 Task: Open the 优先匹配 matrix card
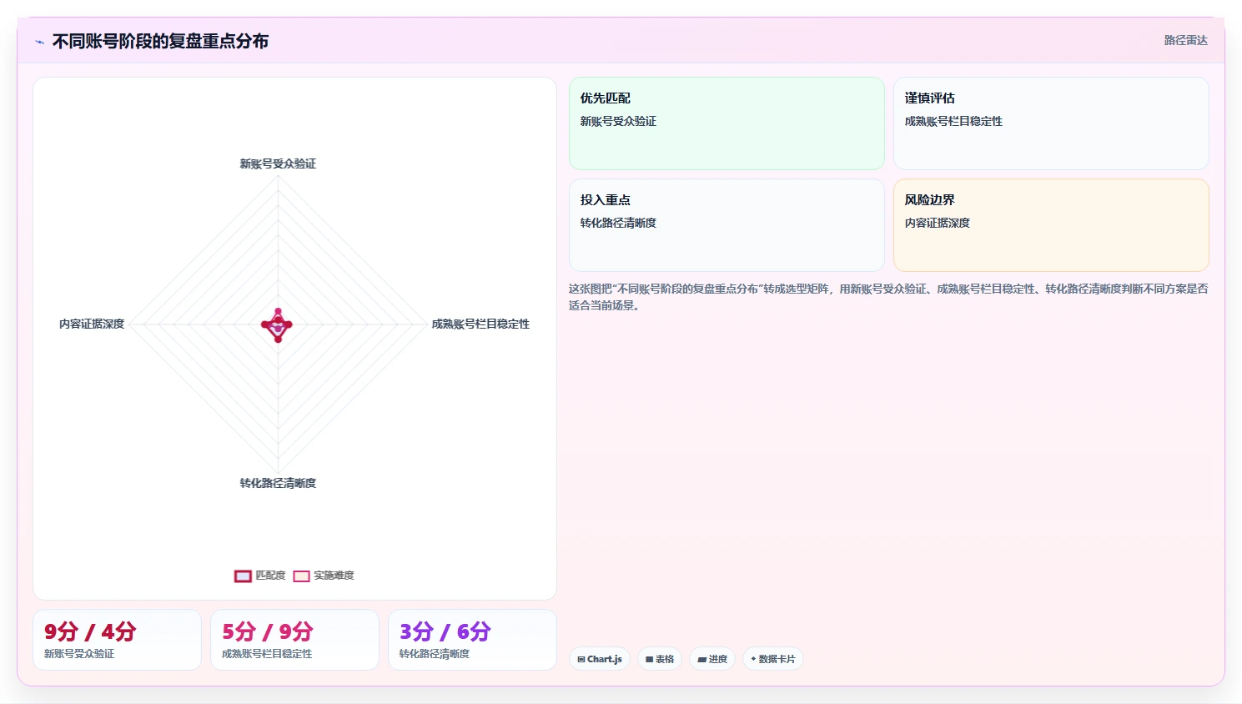point(727,123)
